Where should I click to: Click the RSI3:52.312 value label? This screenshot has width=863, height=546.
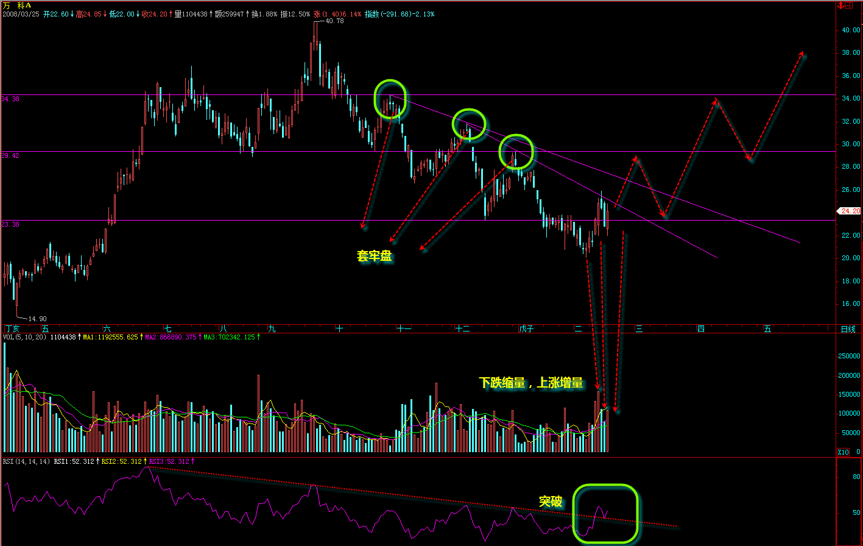pyautogui.click(x=169, y=461)
